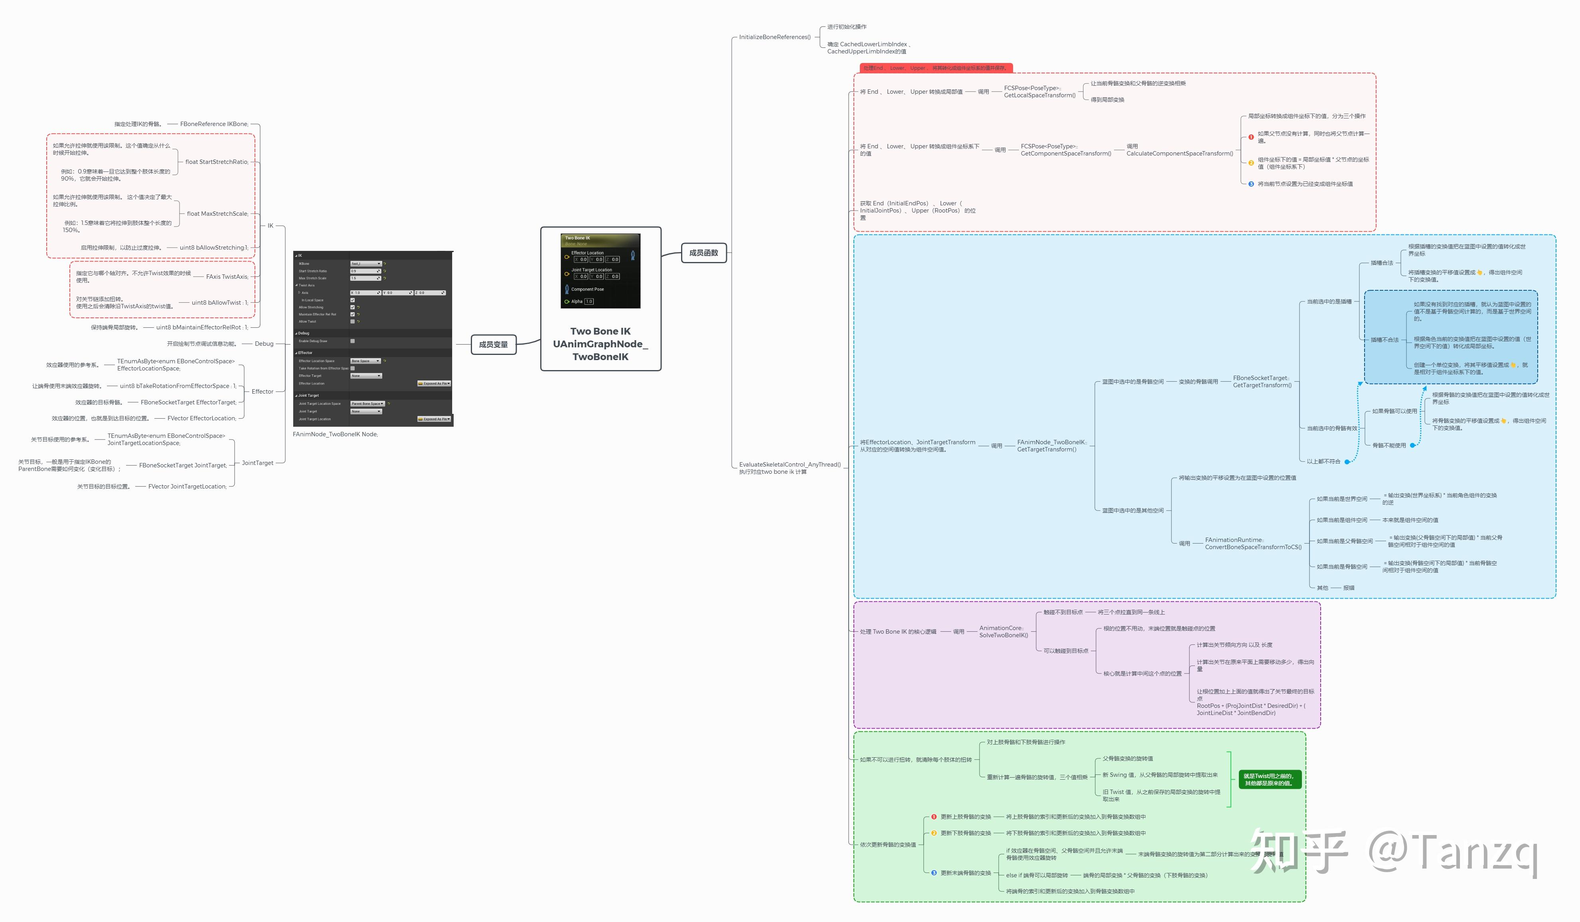Toggle Take Rotation from Effector Space checkbox
This screenshot has width=1580, height=922.
pyautogui.click(x=353, y=368)
